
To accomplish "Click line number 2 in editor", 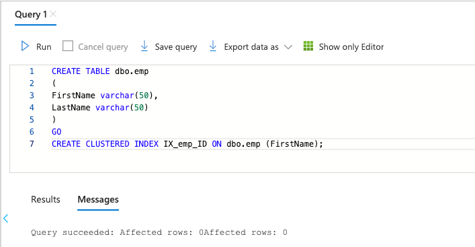I will pos(32,83).
